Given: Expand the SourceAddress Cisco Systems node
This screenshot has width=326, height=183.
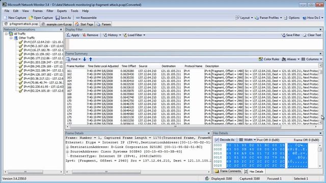Looking at the screenshot, I should 67,151.
